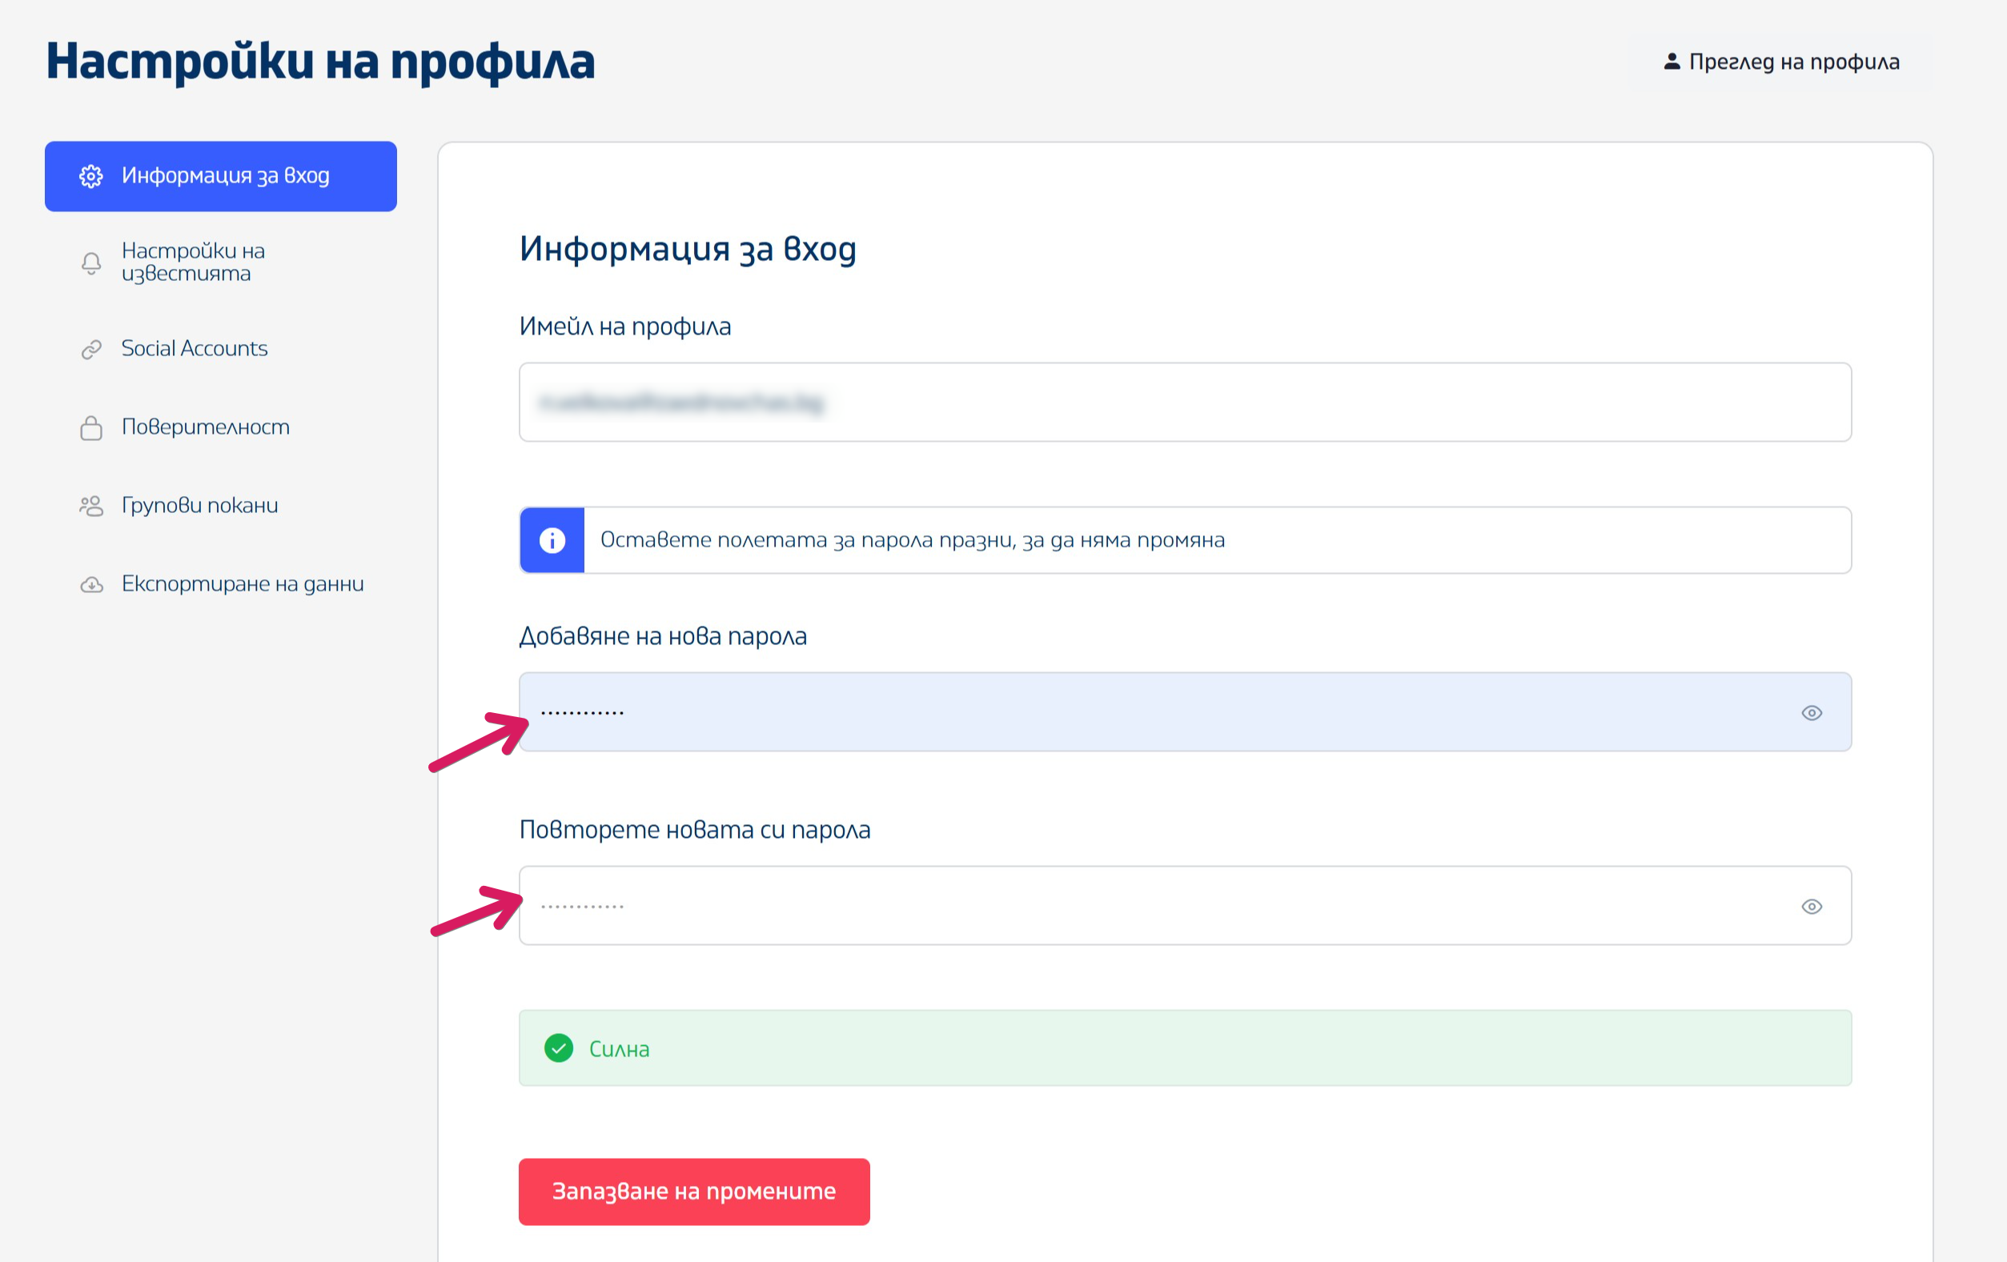Click the padlock icon beside Поверителност
Screen dimensions: 2007x1262
(x=90, y=427)
